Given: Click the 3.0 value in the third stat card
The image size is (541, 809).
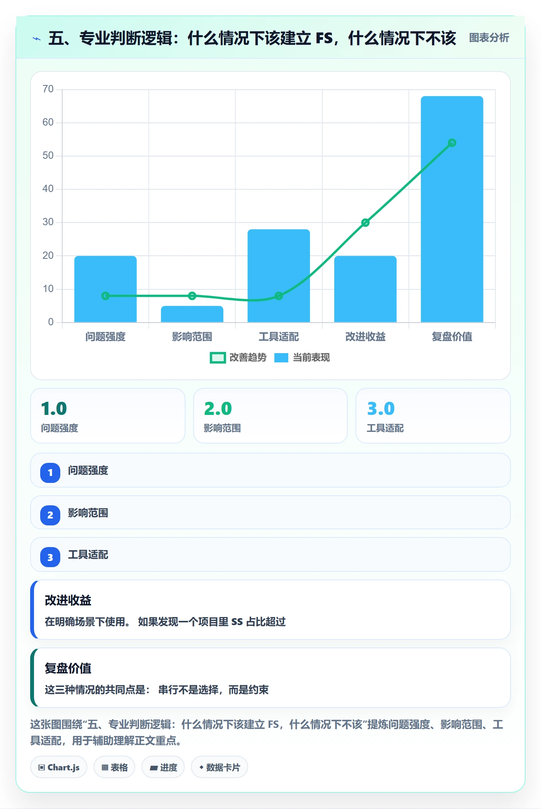Looking at the screenshot, I should tap(381, 408).
